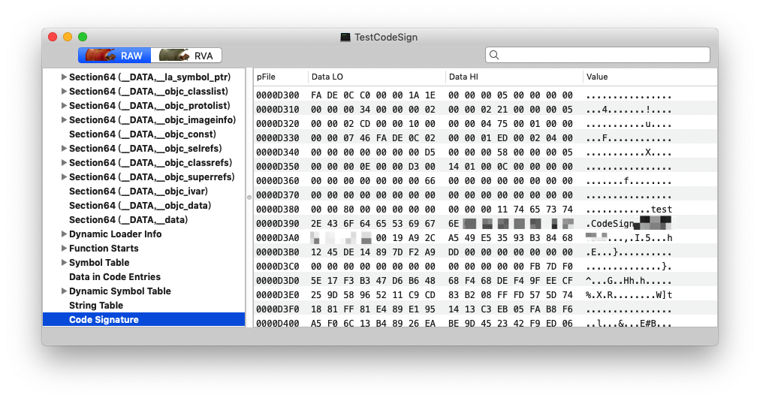Expand Section64 (__DATA,__objc_classlist) triangle
Image resolution: width=760 pixels, height=401 pixels.
tap(64, 91)
